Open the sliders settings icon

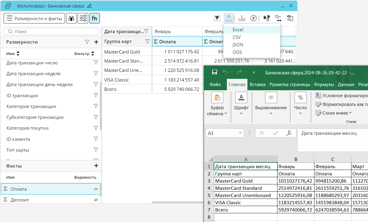[x=83, y=18]
